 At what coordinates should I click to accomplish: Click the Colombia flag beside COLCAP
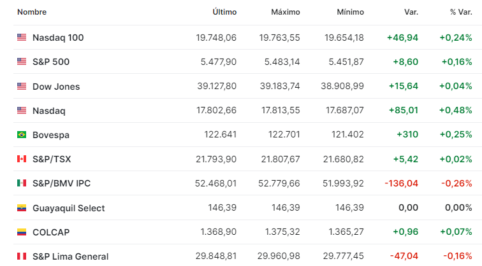pyautogui.click(x=22, y=232)
